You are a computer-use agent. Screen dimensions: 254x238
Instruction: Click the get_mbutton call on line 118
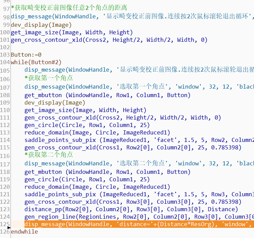click(107, 172)
